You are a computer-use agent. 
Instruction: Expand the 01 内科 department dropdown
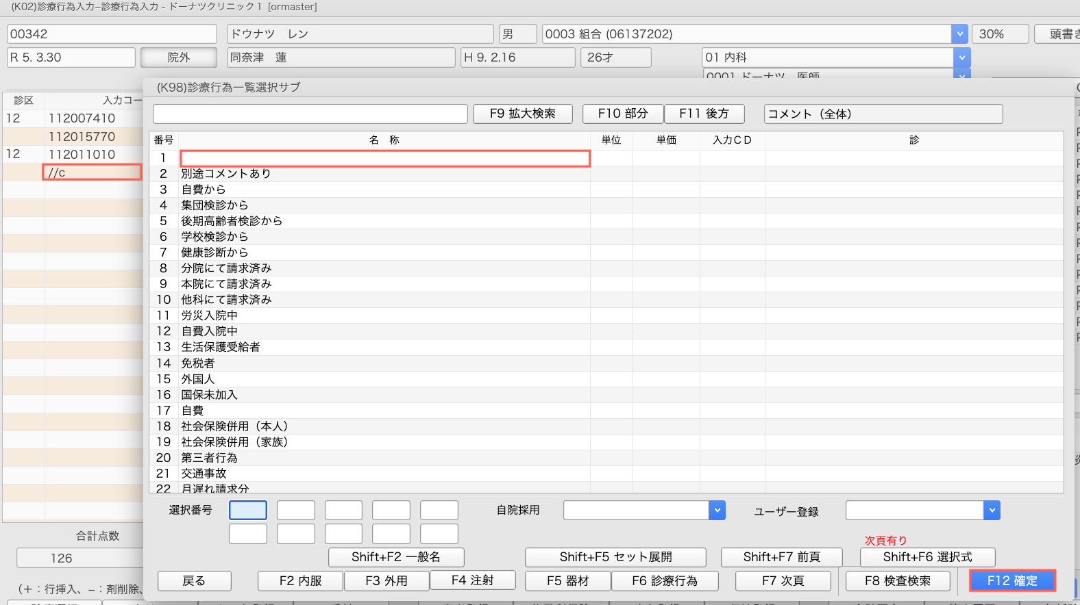tap(962, 57)
